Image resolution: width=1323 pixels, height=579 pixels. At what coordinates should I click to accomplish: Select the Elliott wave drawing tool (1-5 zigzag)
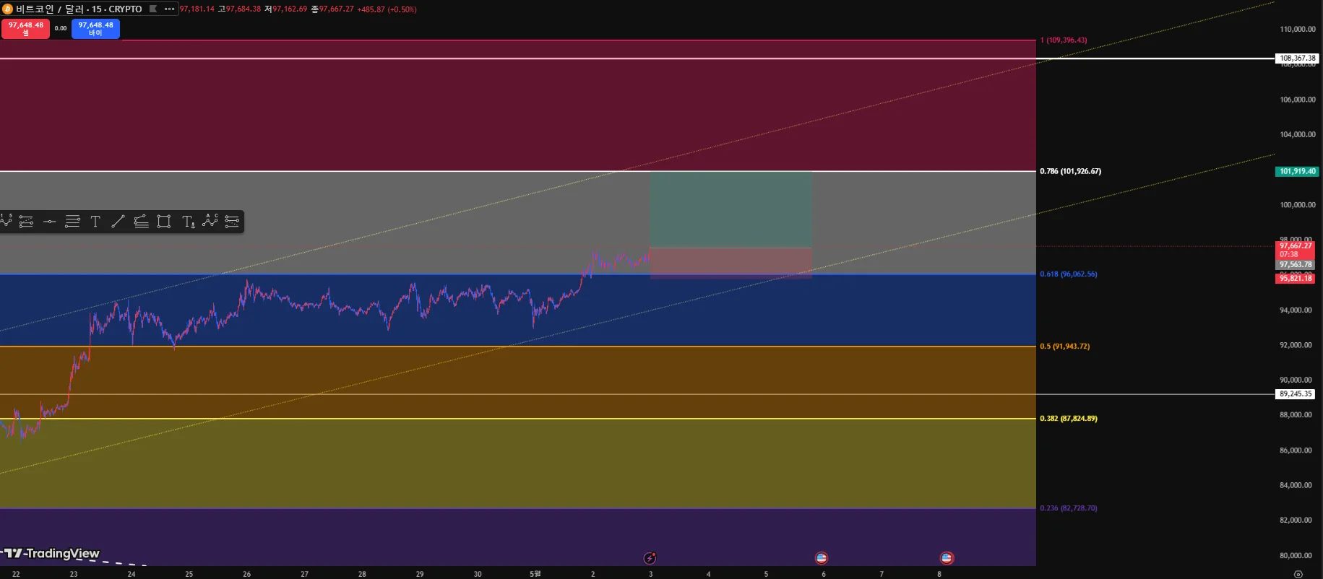pos(6,221)
